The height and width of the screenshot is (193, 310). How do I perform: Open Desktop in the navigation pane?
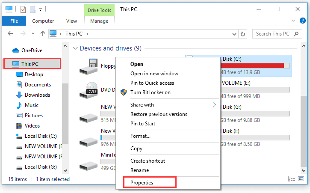tap(29, 74)
